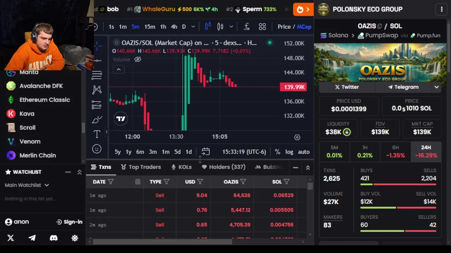Switch chart to Price display

point(284,27)
